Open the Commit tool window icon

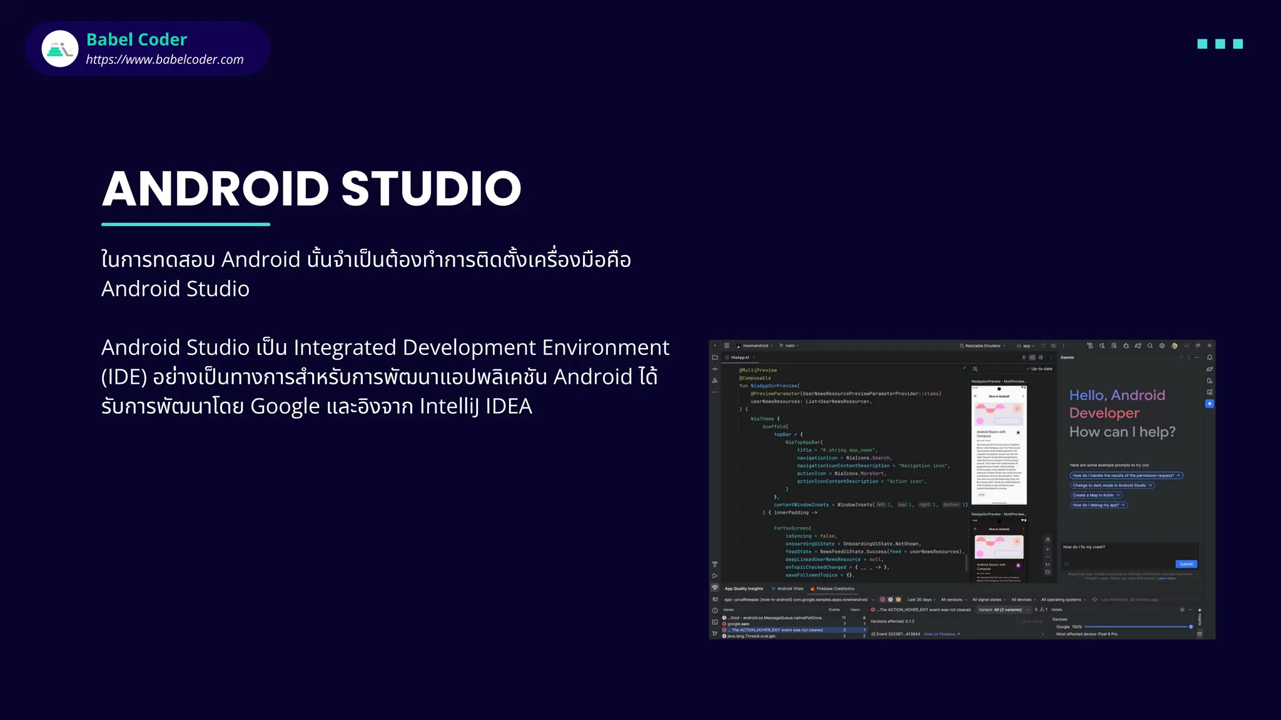(x=715, y=369)
